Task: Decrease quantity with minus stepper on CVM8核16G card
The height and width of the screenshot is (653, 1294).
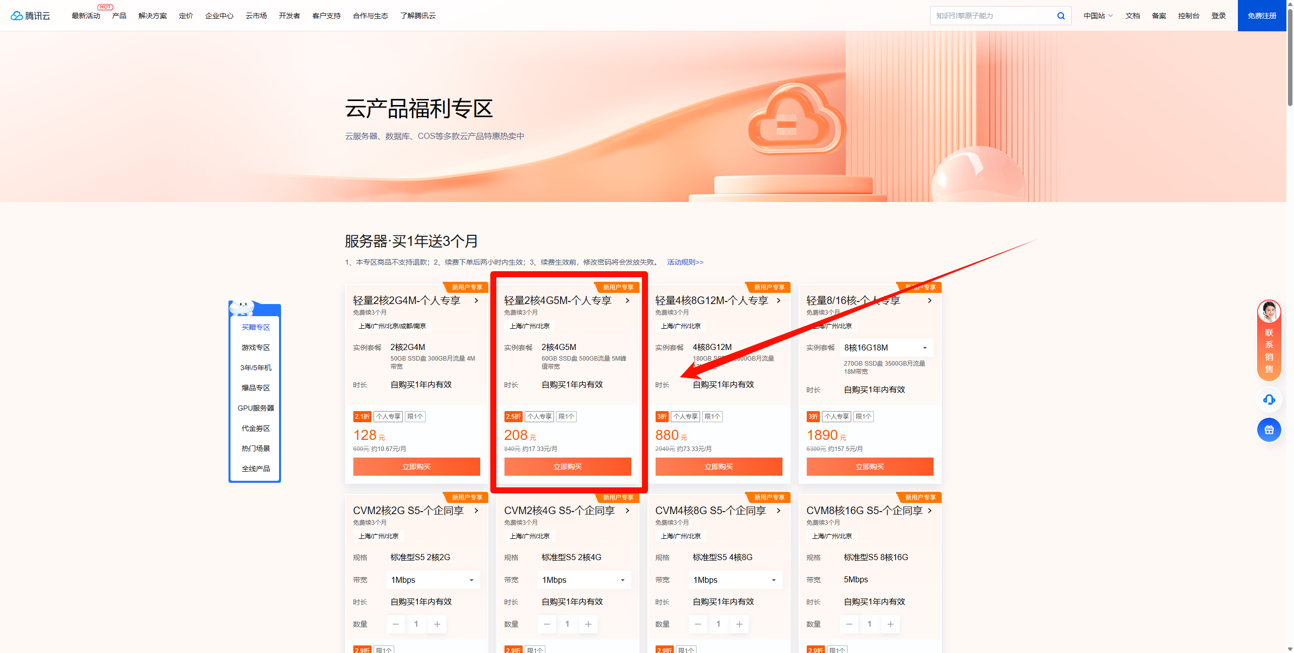Action: coord(849,624)
